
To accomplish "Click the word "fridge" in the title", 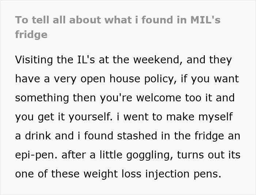I will pos(31,35).
